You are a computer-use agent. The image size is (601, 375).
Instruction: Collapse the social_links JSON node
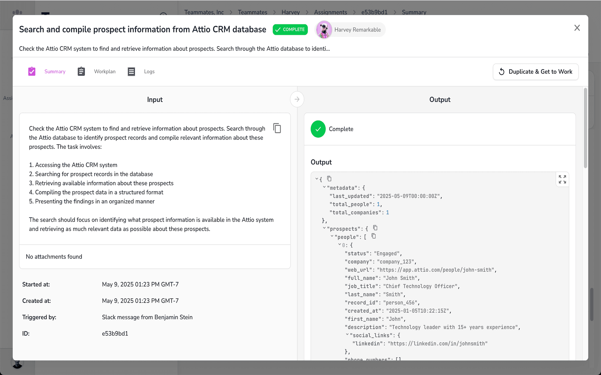[x=347, y=334]
